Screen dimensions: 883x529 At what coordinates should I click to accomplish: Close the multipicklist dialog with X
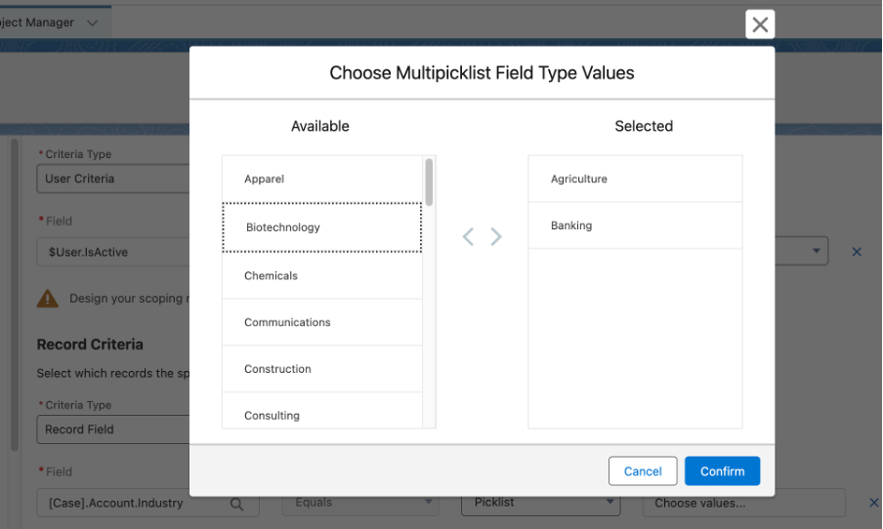click(759, 24)
